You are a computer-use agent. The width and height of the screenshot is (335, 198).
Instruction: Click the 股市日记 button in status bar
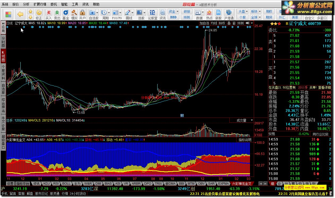pos(42,193)
